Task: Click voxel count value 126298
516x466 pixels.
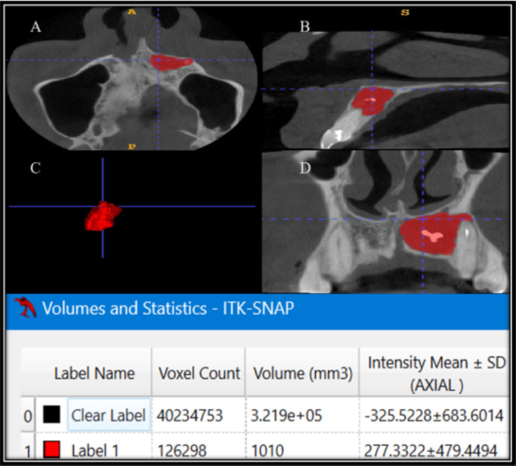Action: point(182,450)
